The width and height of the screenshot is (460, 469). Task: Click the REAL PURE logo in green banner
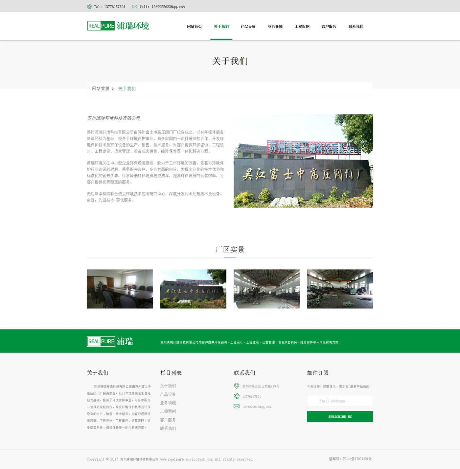click(x=110, y=341)
